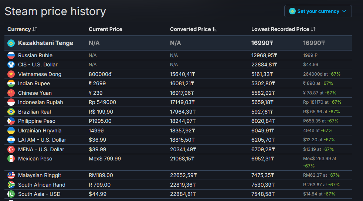Click the 1999 ₽ lowest price value
Screen dimensions: 363x201
pyautogui.click(x=310, y=55)
